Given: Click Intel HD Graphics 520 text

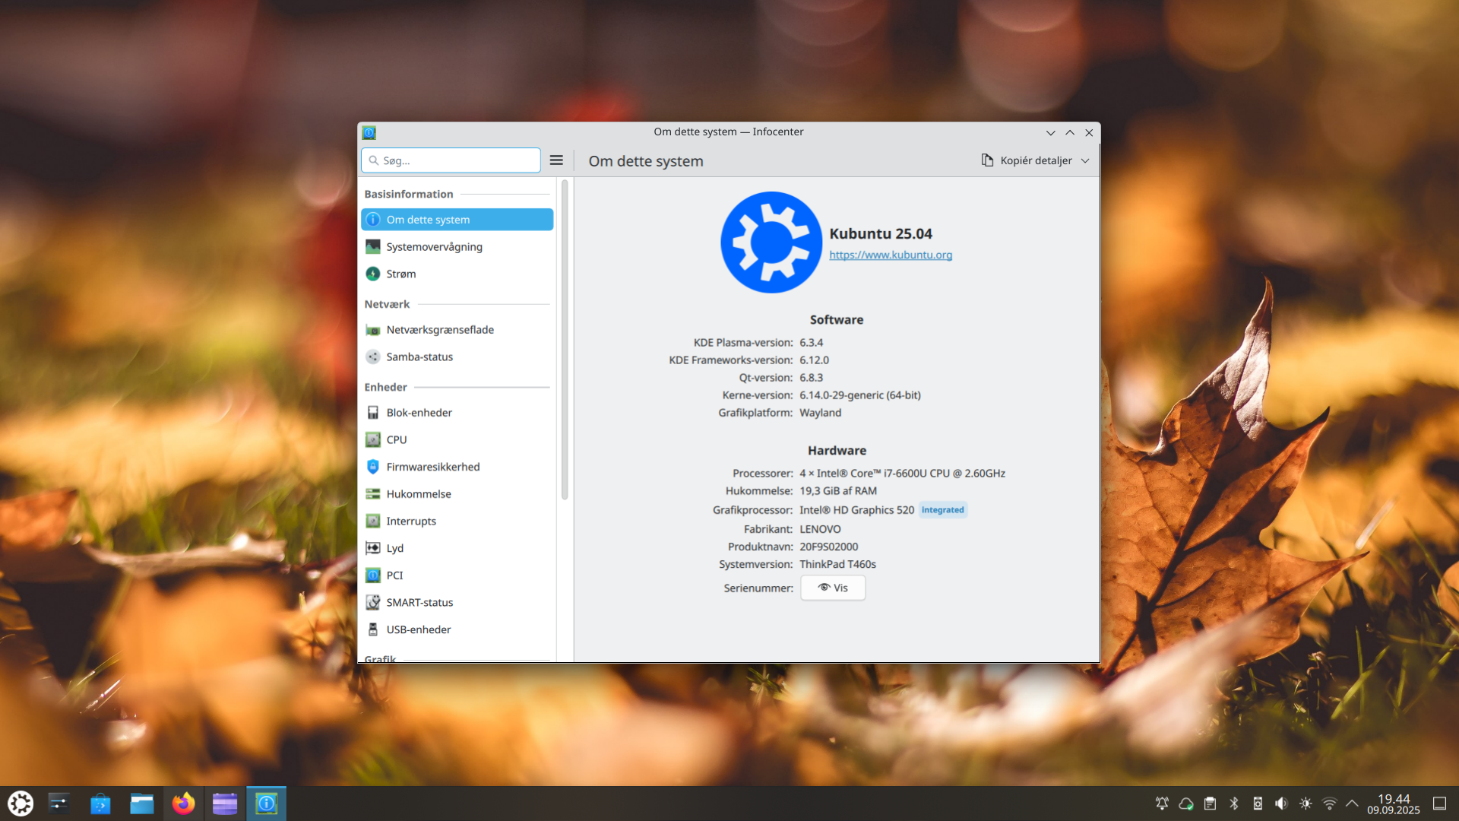Looking at the screenshot, I should pyautogui.click(x=856, y=510).
